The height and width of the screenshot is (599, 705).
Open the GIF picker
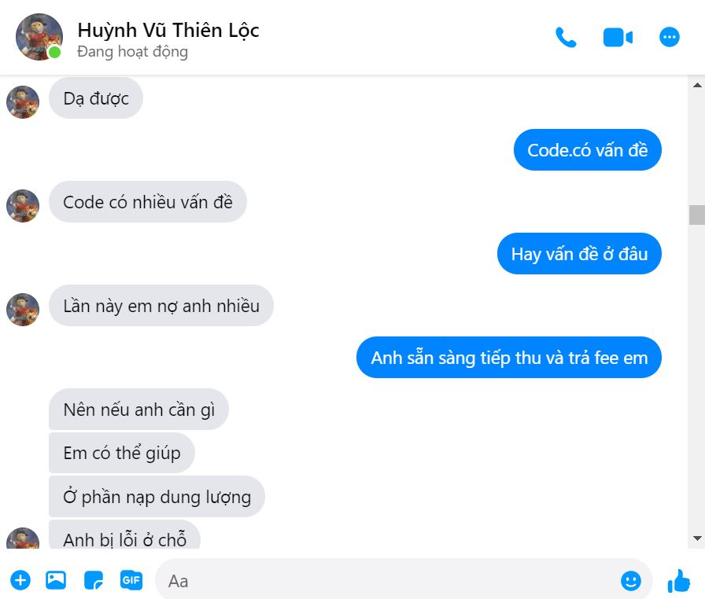point(131,580)
